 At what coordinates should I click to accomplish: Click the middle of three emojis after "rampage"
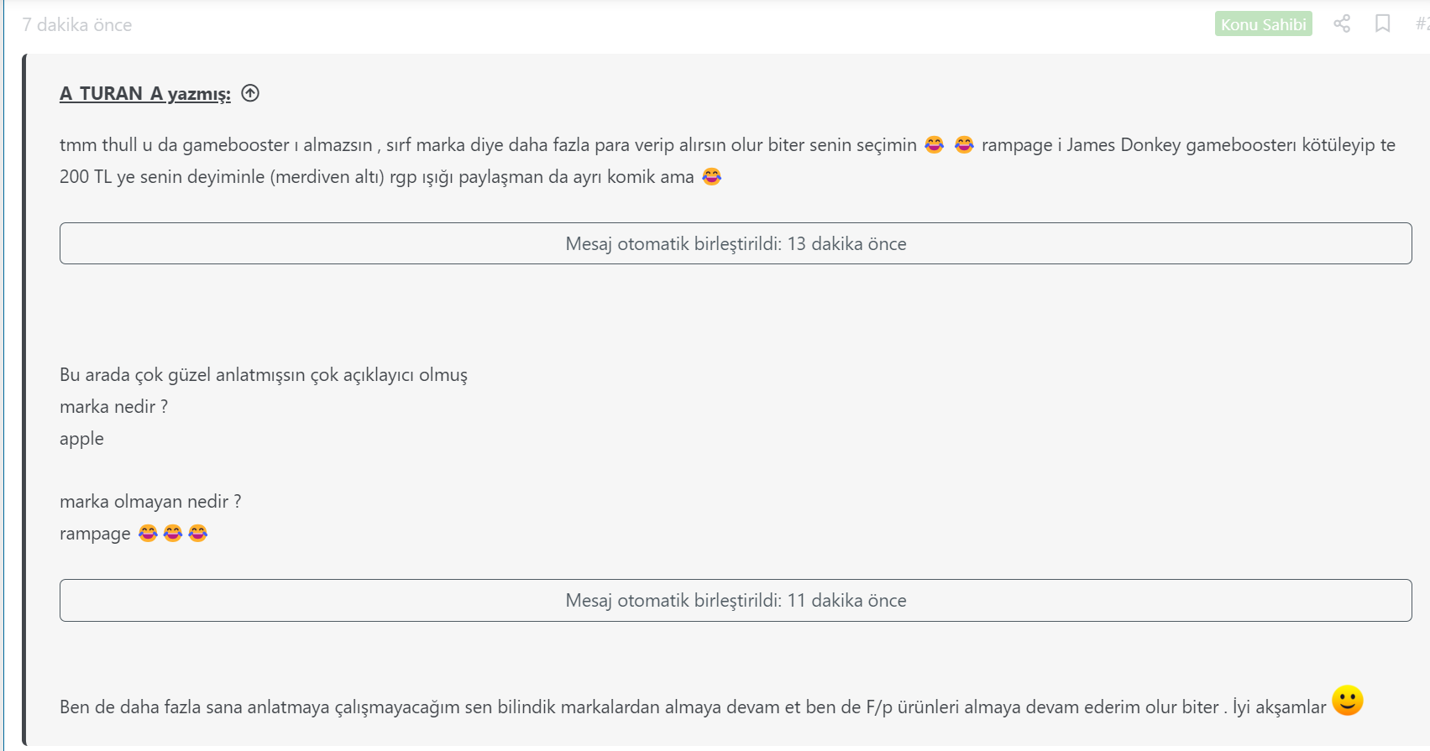click(173, 534)
